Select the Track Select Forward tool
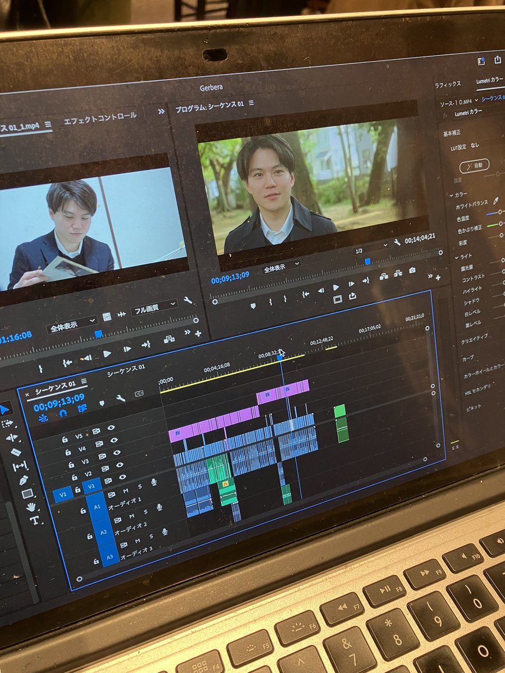 [x=7, y=423]
